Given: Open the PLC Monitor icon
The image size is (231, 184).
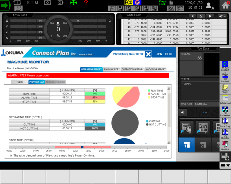Looking at the screenshot, I should tap(225, 145).
